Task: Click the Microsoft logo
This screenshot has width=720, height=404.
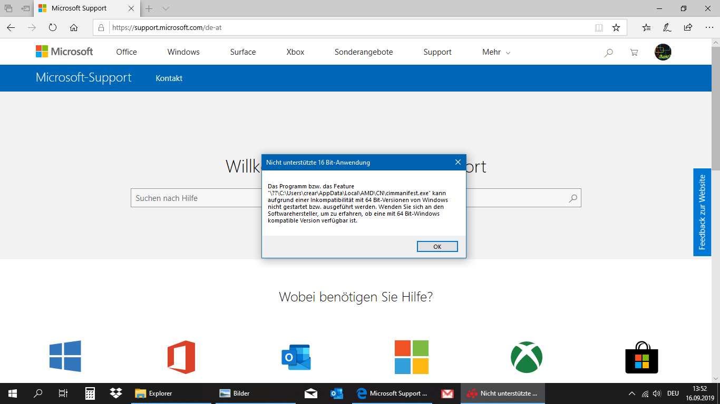Action: pyautogui.click(x=64, y=52)
